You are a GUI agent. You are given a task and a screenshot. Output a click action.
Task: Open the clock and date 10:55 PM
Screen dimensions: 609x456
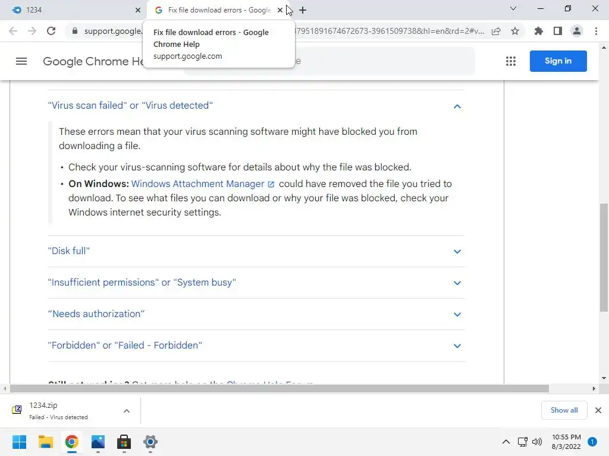tap(566, 442)
